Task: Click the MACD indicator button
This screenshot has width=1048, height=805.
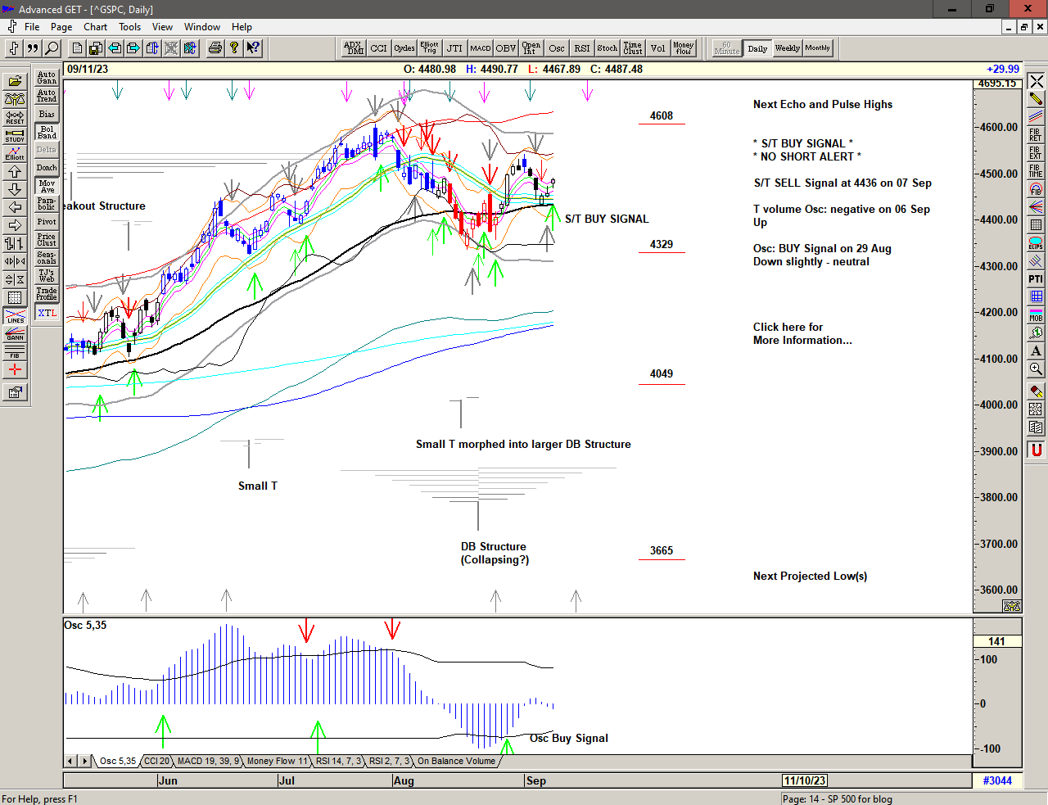Action: point(480,48)
